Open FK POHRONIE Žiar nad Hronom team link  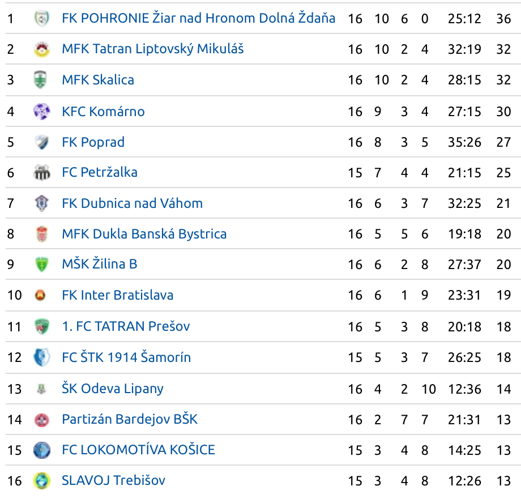point(199,18)
